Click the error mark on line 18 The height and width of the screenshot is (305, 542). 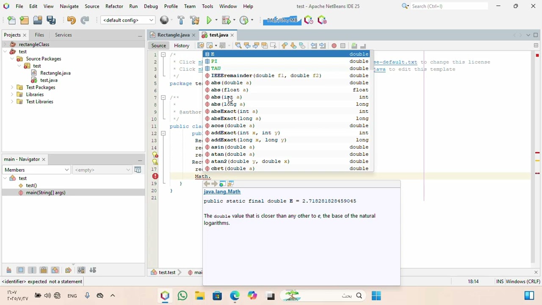(155, 176)
